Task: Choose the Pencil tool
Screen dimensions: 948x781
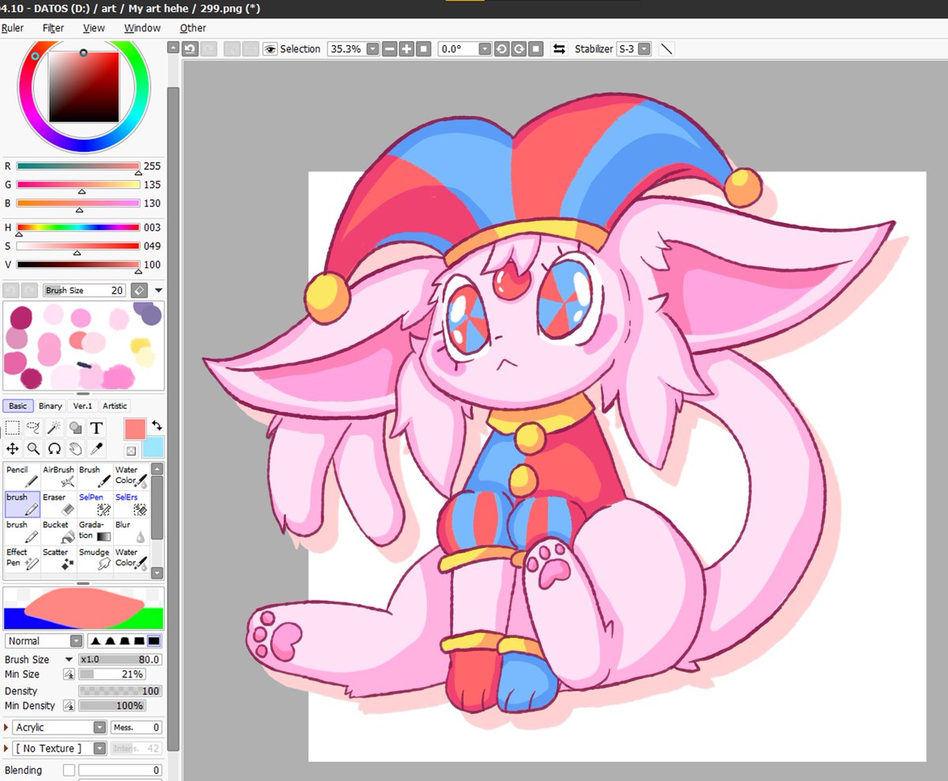Action: click(x=22, y=477)
